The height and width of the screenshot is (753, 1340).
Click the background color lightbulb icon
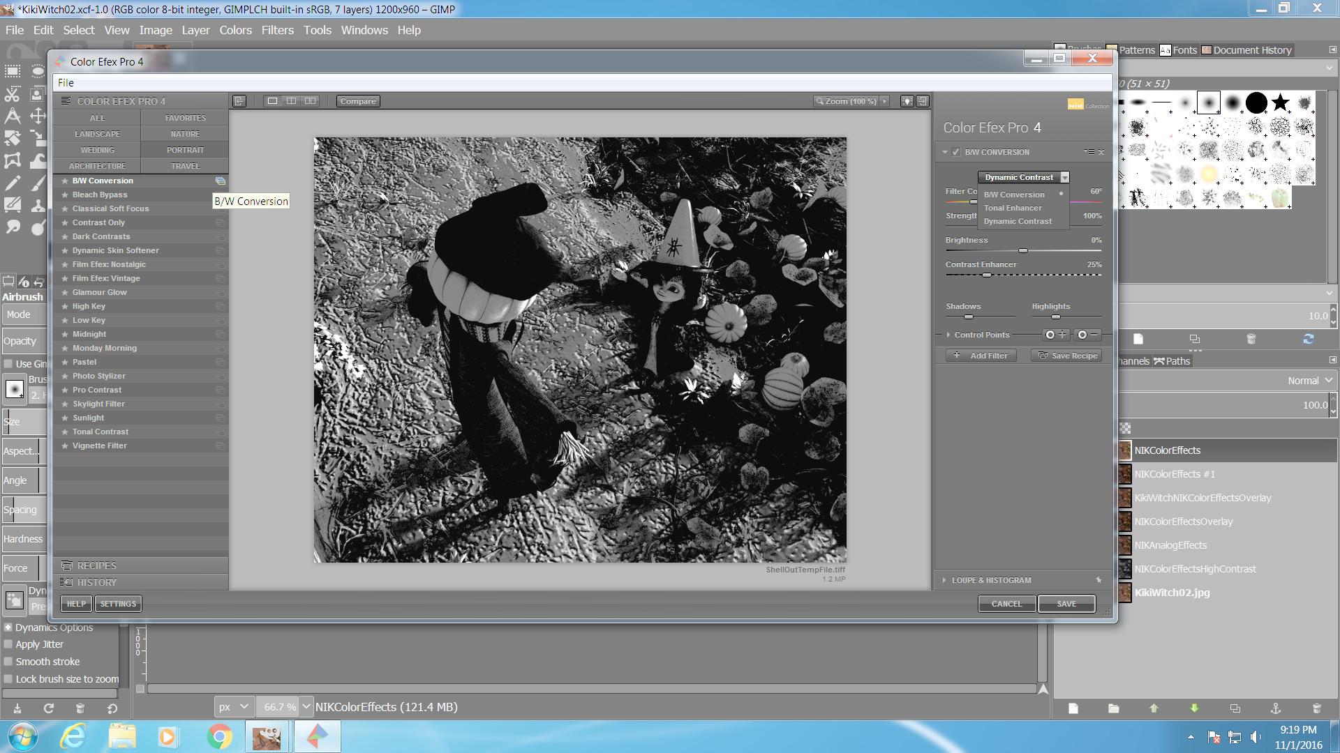(907, 101)
